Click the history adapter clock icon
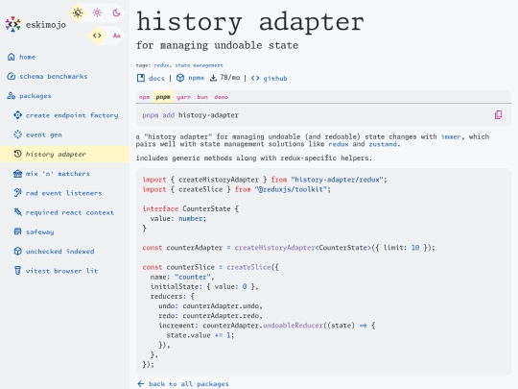The image size is (518, 389). click(x=17, y=154)
